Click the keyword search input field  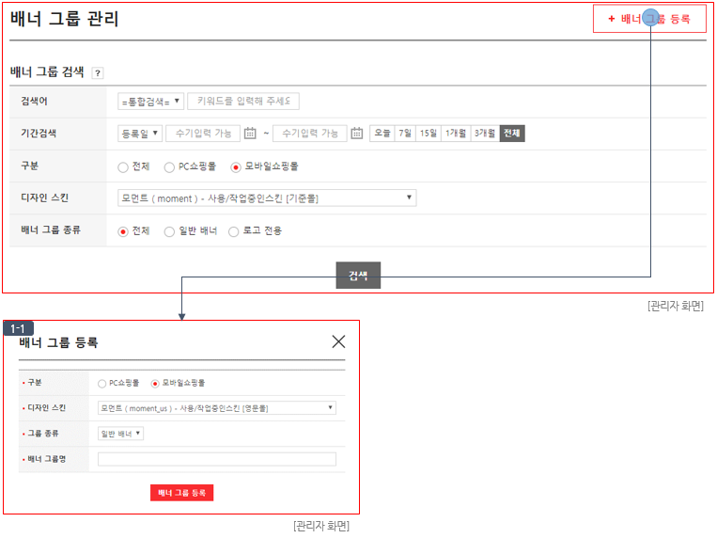coord(243,102)
